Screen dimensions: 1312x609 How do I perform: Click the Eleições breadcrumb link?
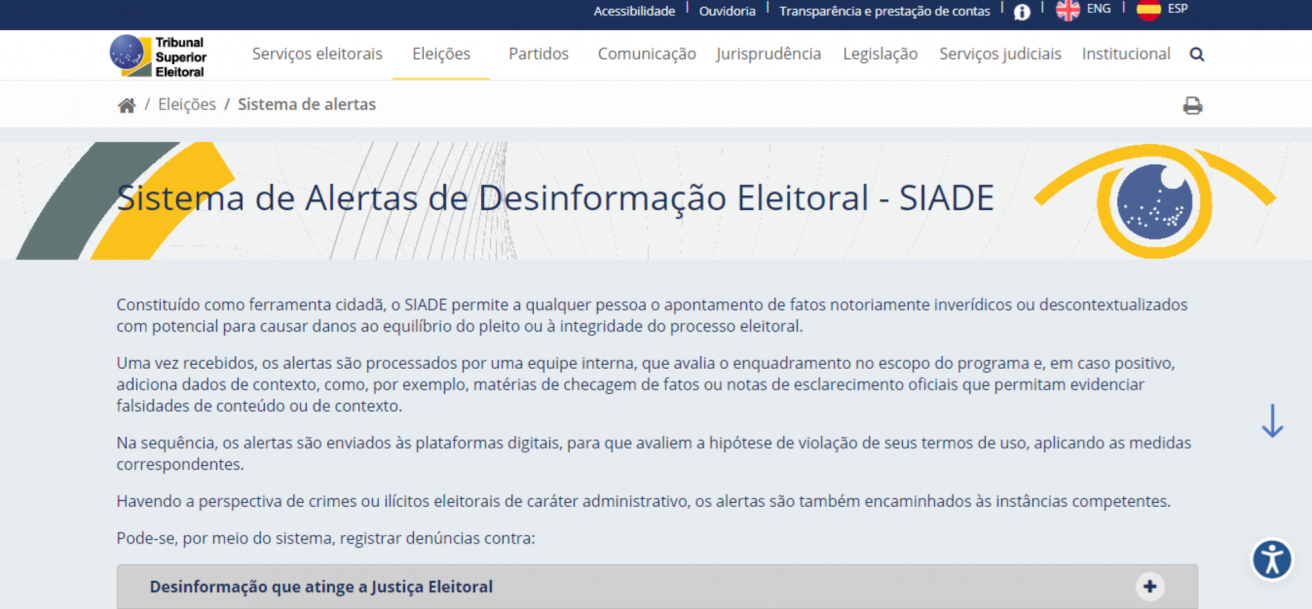pos(187,105)
